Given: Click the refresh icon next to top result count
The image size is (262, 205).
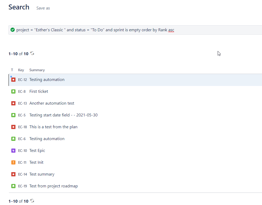Looking at the screenshot, I should coord(32,53).
